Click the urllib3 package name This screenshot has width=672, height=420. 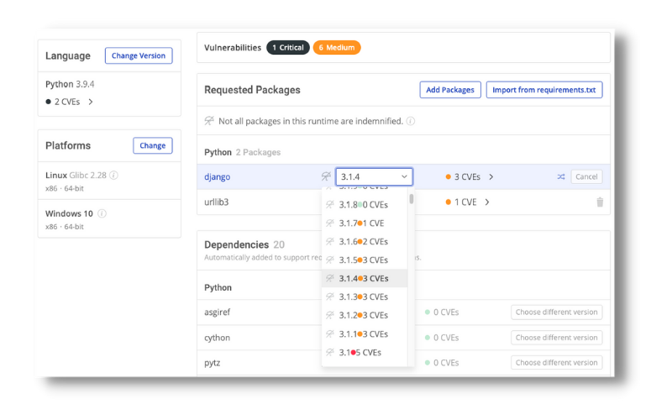point(217,202)
